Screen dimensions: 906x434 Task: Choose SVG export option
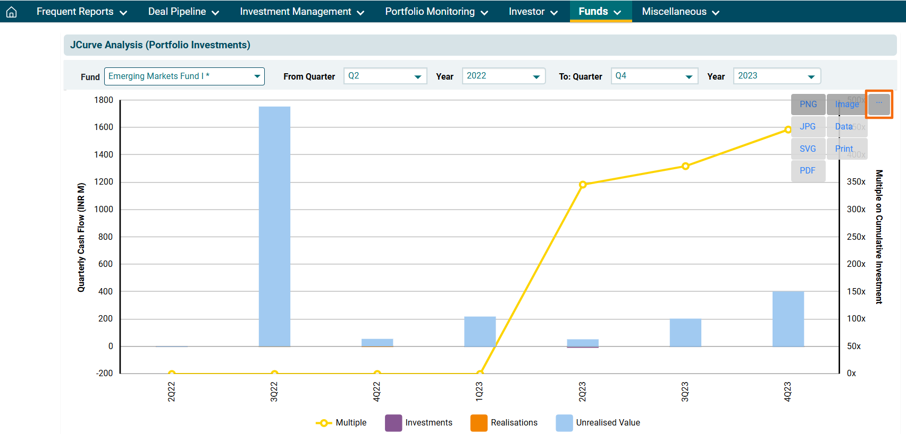(808, 149)
